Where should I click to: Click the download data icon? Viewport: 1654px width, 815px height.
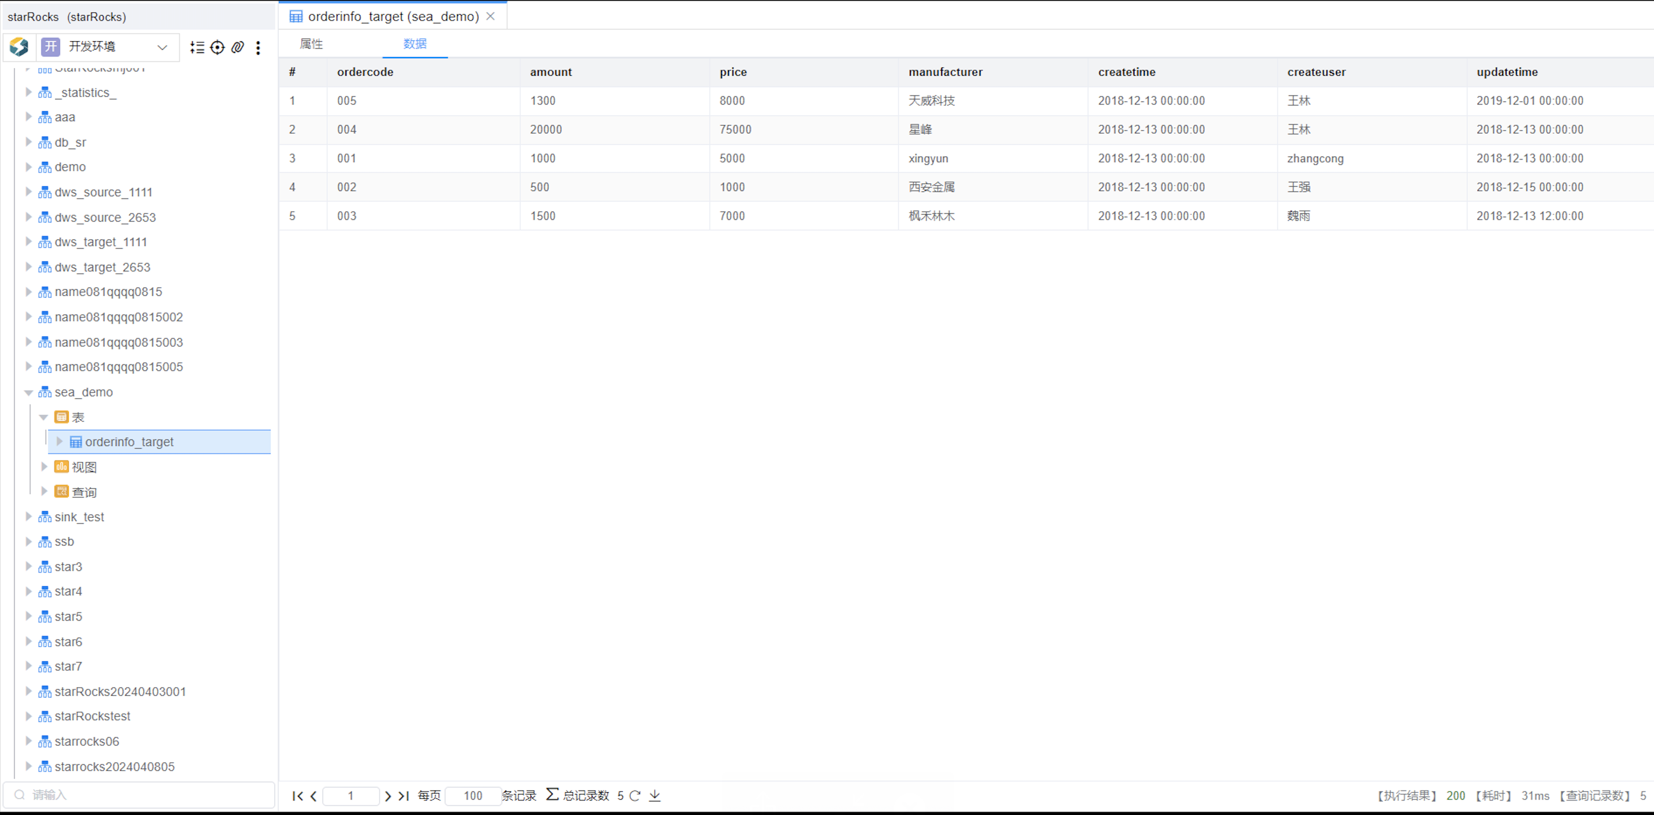click(x=654, y=796)
